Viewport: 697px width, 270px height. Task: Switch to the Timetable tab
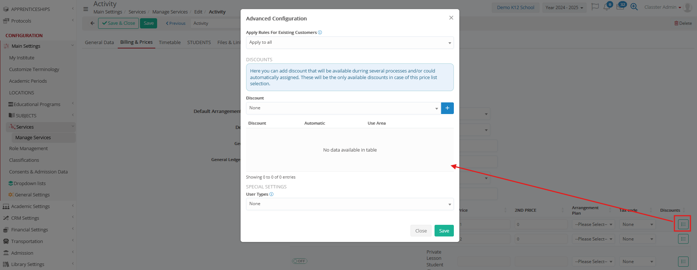170,43
